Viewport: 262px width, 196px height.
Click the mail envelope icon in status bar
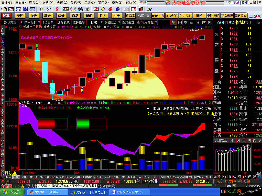tap(229, 186)
